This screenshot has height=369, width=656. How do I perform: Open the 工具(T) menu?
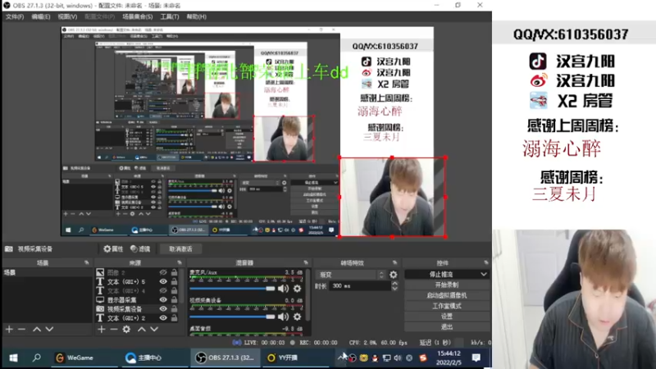(x=170, y=16)
